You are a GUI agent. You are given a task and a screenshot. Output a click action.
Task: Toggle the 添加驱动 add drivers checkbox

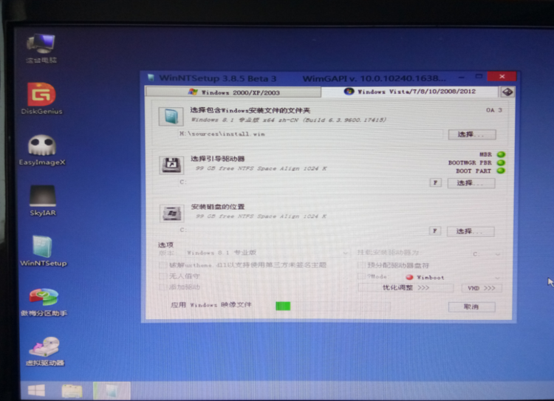(163, 287)
